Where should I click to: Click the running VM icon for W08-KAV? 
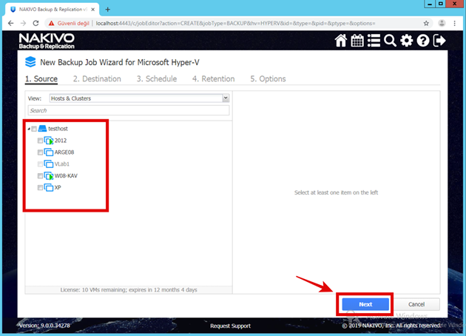[49, 175]
